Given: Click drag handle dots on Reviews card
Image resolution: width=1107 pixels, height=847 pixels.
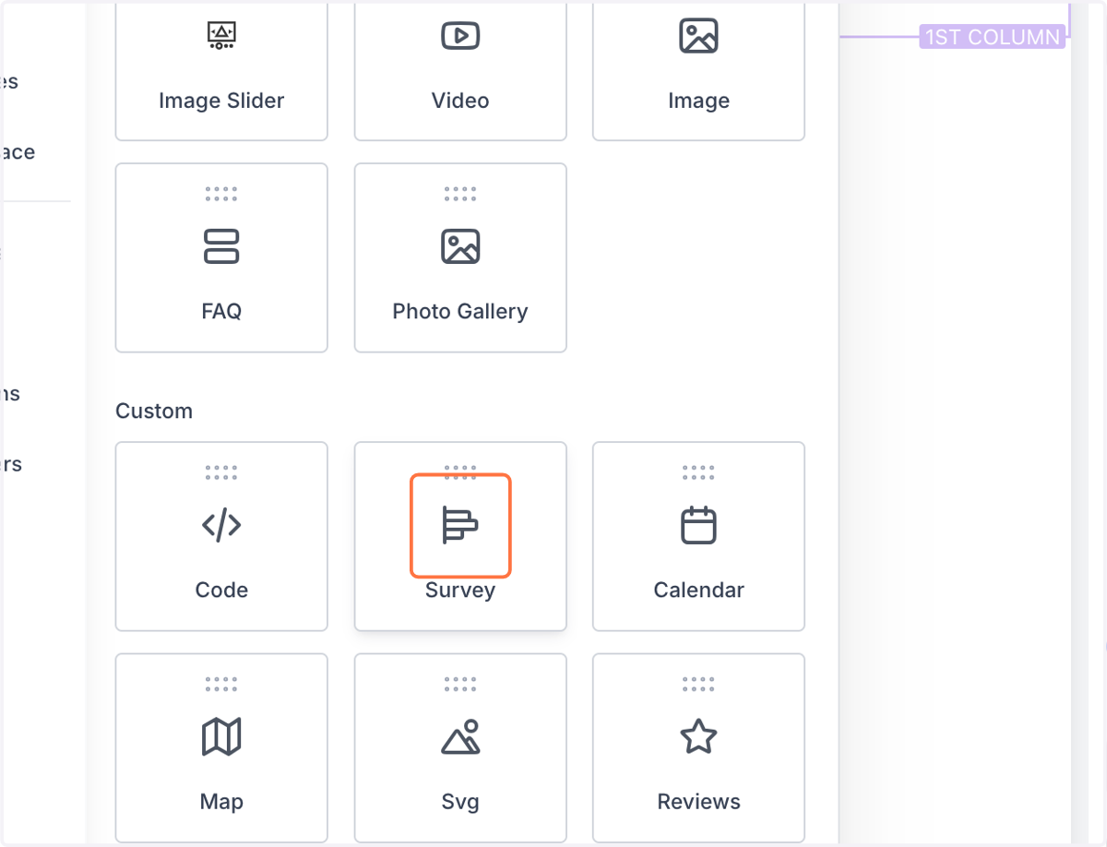Looking at the screenshot, I should point(698,684).
